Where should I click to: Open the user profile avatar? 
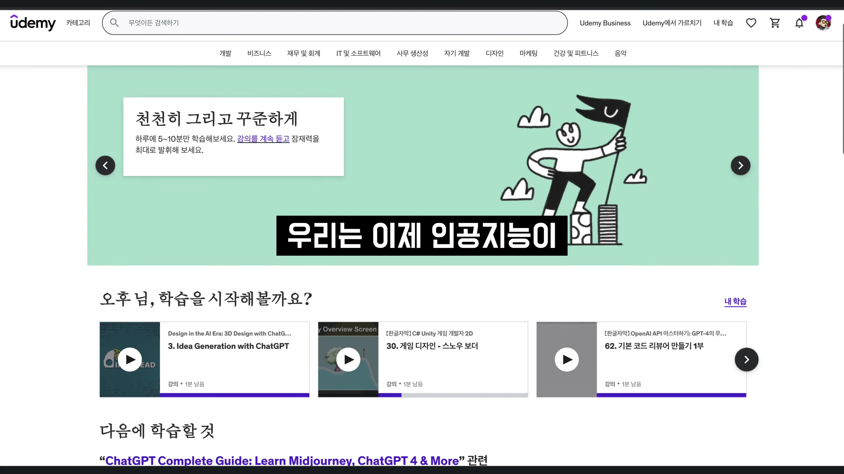(823, 23)
